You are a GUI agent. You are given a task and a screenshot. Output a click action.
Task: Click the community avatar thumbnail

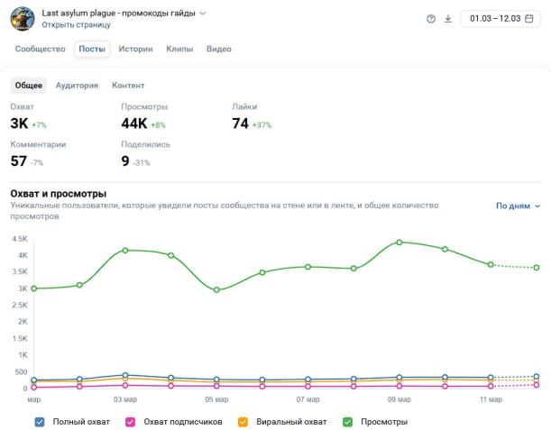(x=23, y=18)
